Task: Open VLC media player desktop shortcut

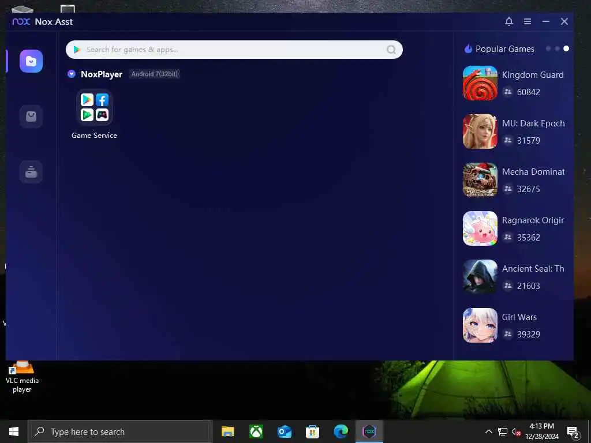Action: click(22, 377)
